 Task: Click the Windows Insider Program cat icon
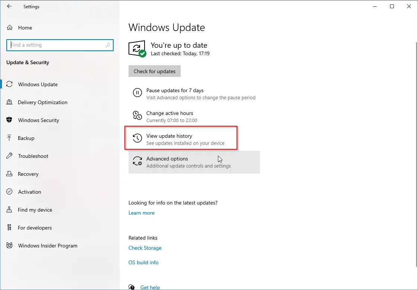pos(9,245)
